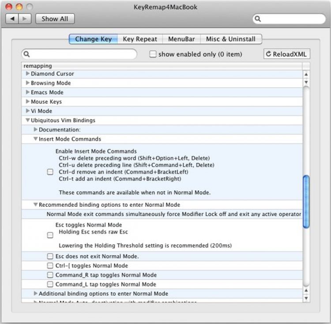Viewport: 331px width, 324px height.
Task: Collapse the Ubiquitous Vim Bindings group
Action: [x=27, y=120]
